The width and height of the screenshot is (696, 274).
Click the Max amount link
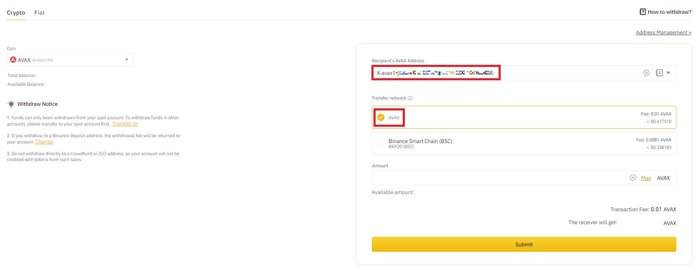(646, 178)
